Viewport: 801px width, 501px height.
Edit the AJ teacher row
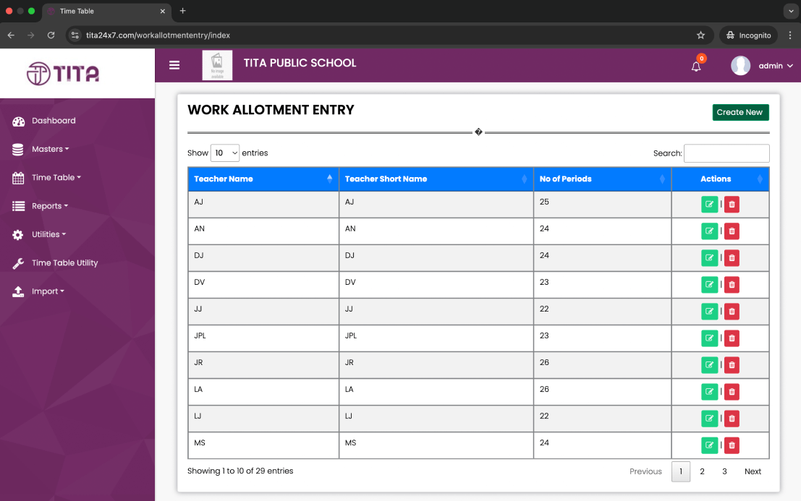tap(709, 204)
